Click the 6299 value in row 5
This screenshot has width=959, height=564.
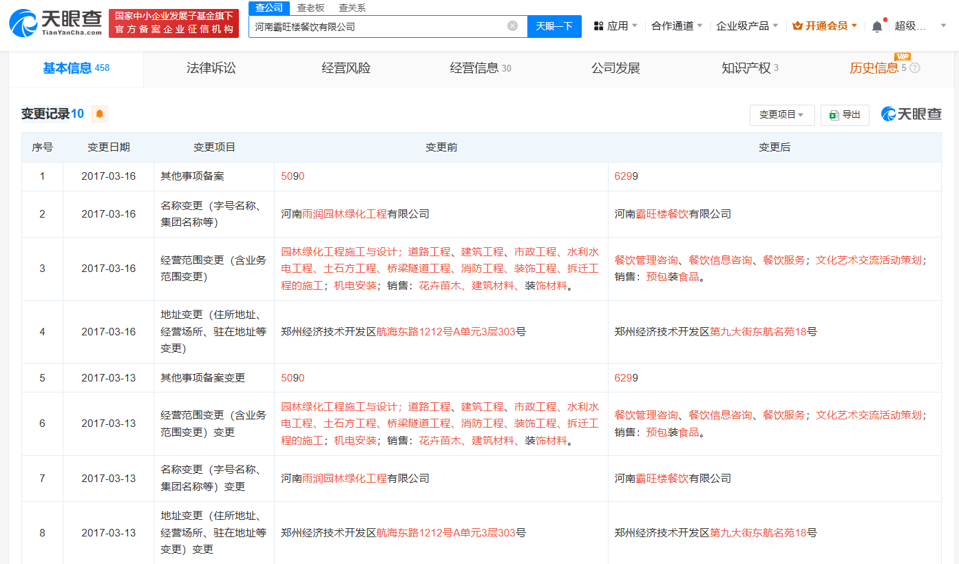click(626, 378)
